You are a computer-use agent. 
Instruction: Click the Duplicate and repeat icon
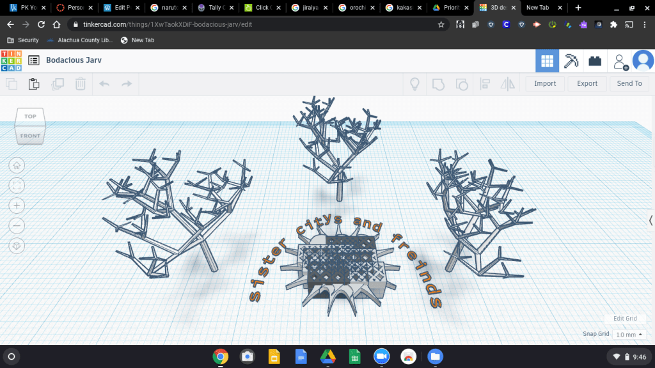pyautogui.click(x=58, y=83)
